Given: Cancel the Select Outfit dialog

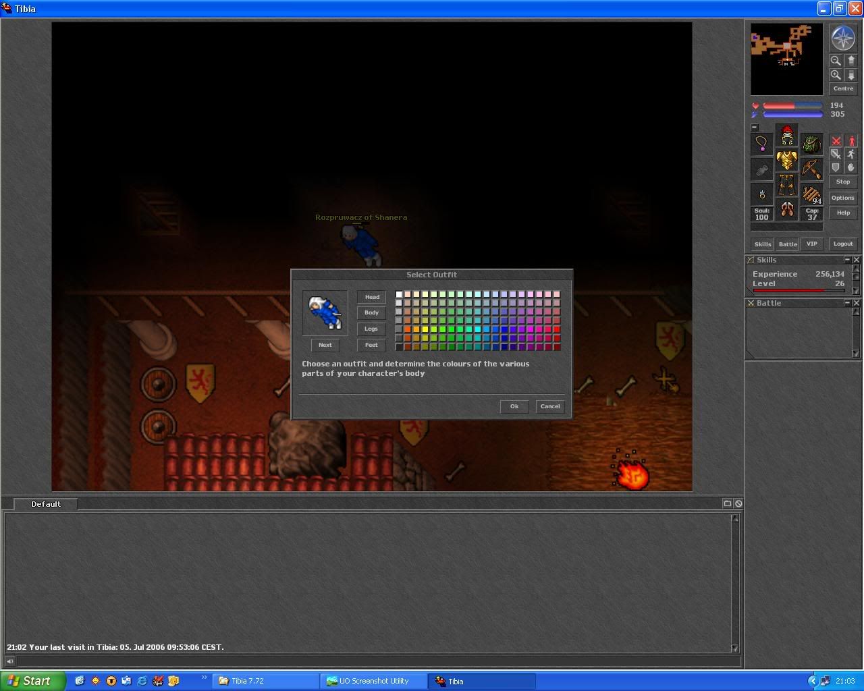Looking at the screenshot, I should pyautogui.click(x=550, y=406).
